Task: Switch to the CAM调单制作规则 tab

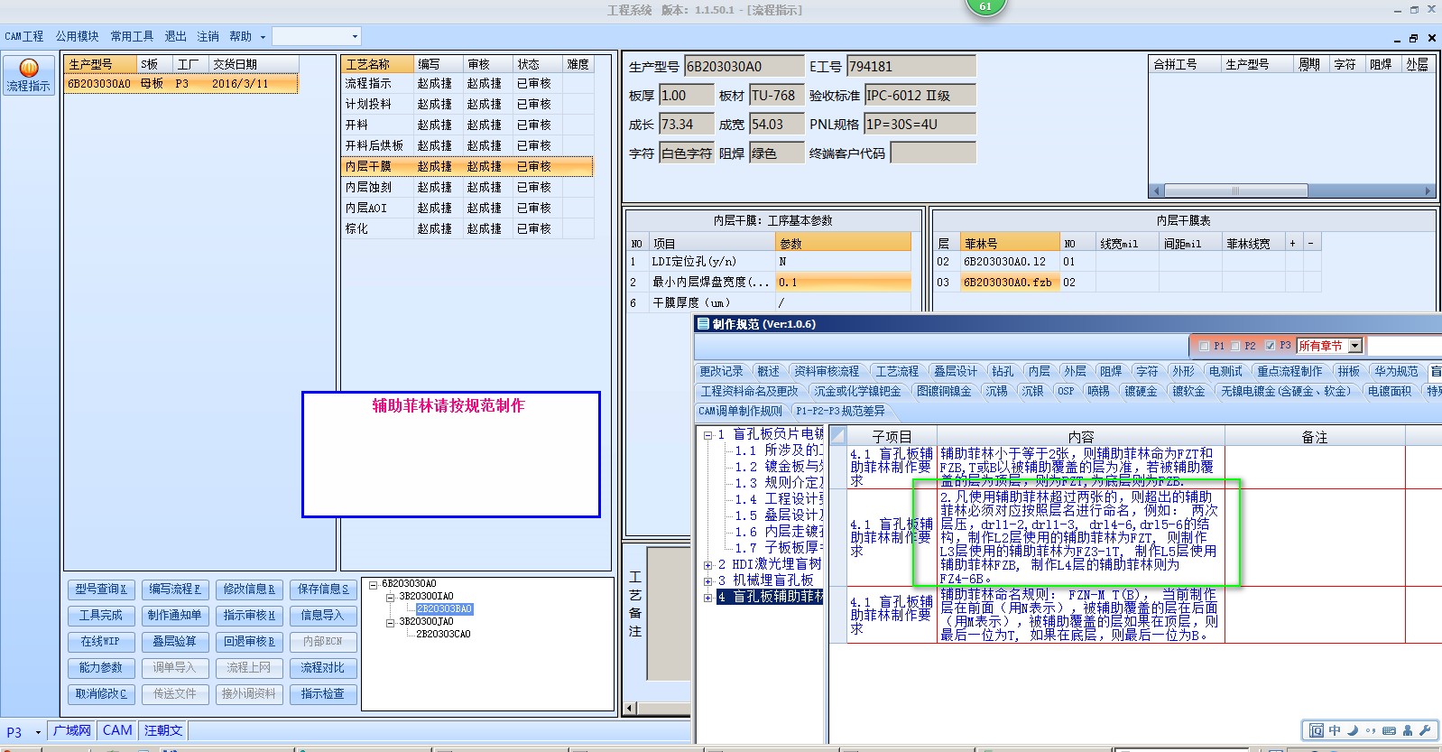Action: coord(741,411)
